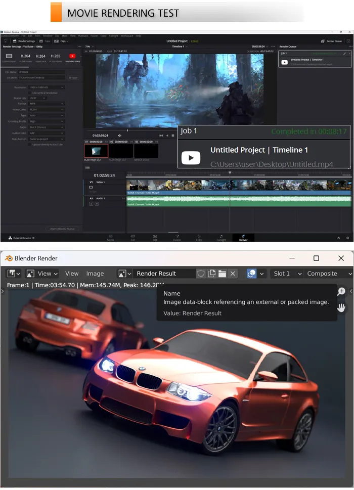Click the viewer scrubber bar under the preview

180,130
